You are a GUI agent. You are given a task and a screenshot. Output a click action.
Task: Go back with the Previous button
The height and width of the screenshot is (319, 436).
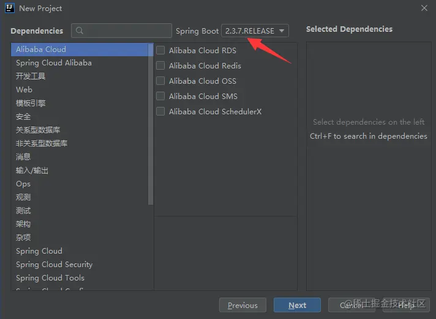coord(242,305)
